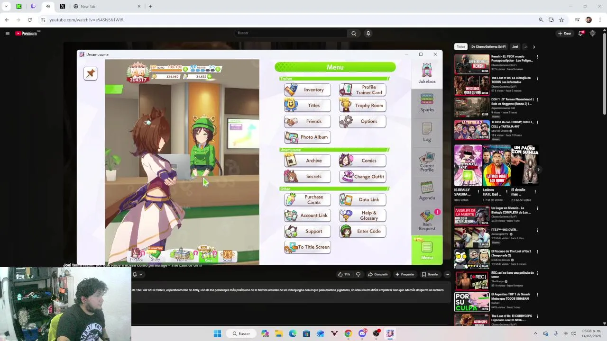Open the Windows Start menu

tap(217, 333)
